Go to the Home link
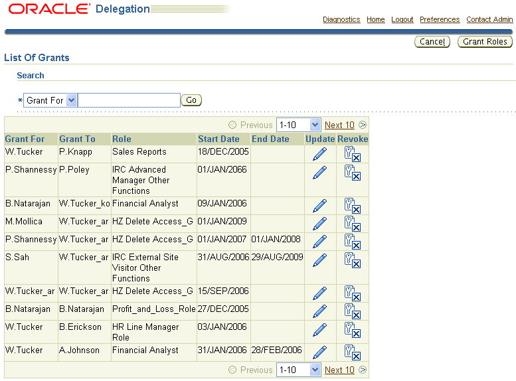 375,19
